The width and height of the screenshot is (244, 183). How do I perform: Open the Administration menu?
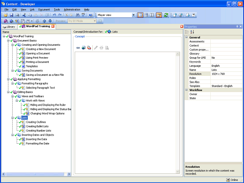[x=72, y=10]
